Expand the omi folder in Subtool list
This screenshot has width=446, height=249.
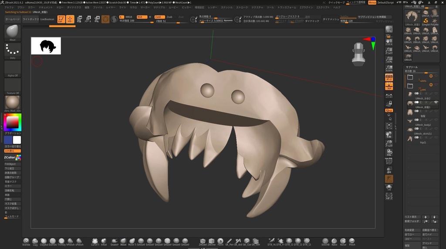click(x=410, y=86)
